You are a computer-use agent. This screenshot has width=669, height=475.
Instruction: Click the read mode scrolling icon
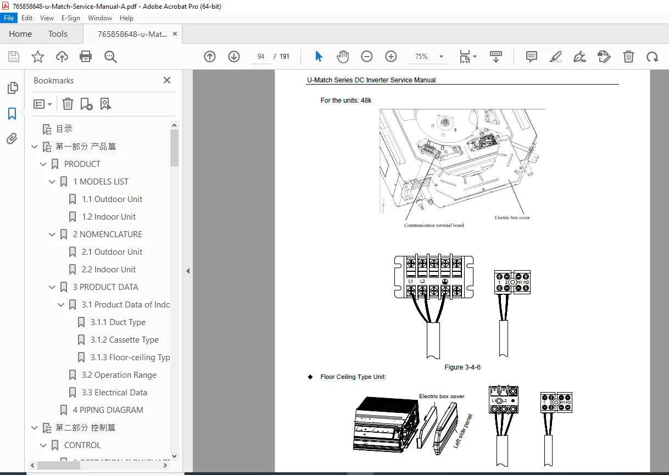pyautogui.click(x=496, y=57)
